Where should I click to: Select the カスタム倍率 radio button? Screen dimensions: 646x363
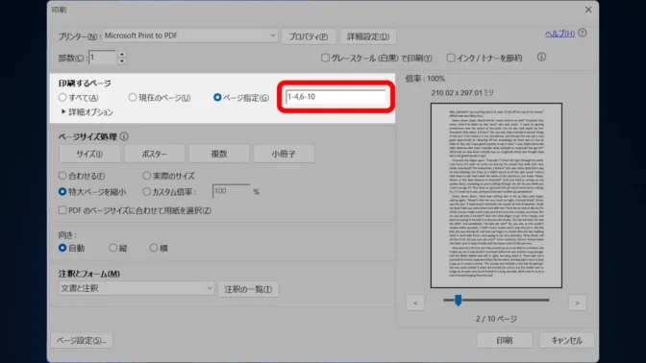[x=147, y=191]
